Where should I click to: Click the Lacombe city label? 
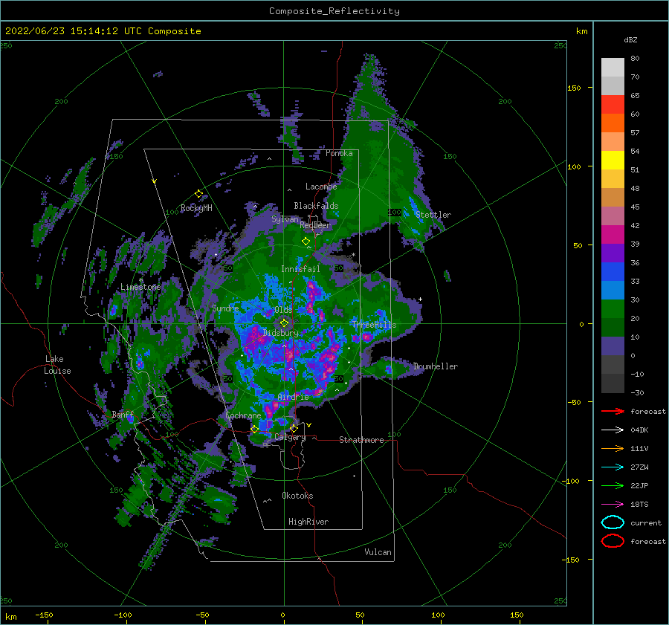point(321,187)
